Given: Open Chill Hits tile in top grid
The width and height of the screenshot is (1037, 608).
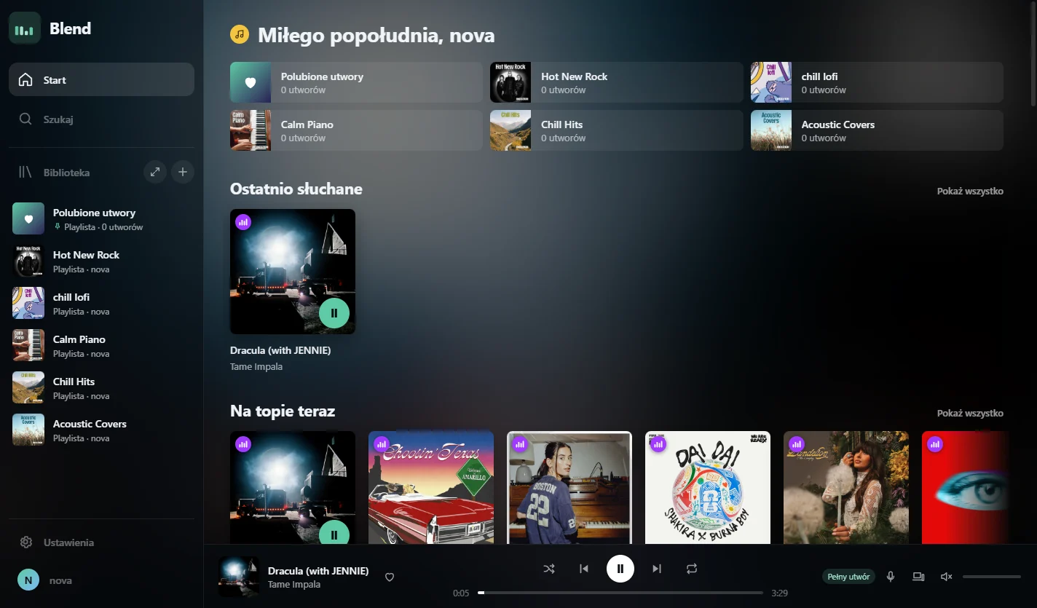Looking at the screenshot, I should tap(616, 130).
